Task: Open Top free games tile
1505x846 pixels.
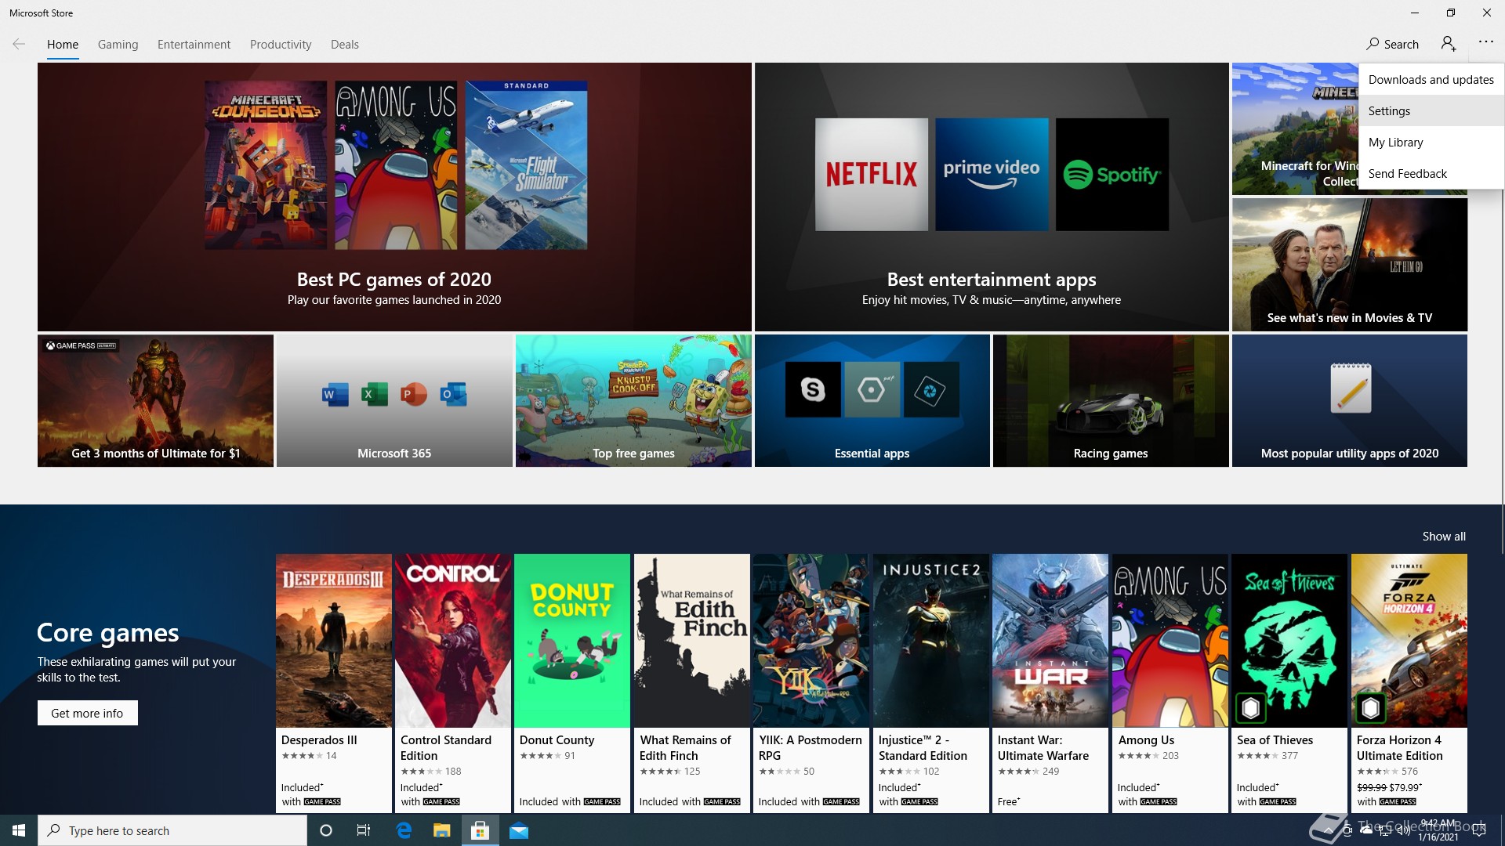Action: [633, 400]
